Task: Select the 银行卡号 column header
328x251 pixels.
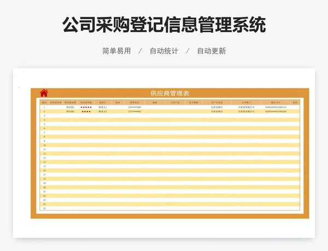Action: pos(276,102)
